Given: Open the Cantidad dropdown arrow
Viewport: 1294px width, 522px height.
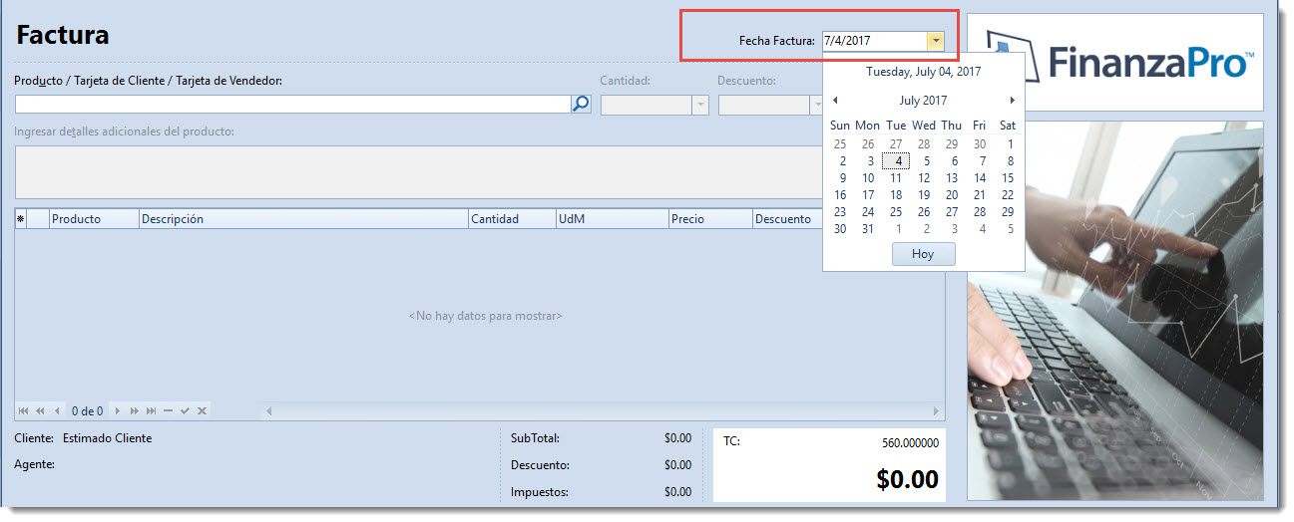Looking at the screenshot, I should (700, 105).
